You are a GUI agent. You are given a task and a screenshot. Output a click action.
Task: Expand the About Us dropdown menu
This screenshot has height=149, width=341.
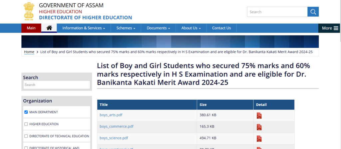pyautogui.click(x=191, y=28)
